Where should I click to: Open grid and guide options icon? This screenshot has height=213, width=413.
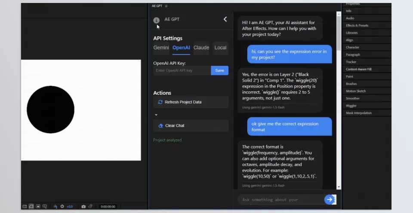pyautogui.click(x=44, y=207)
